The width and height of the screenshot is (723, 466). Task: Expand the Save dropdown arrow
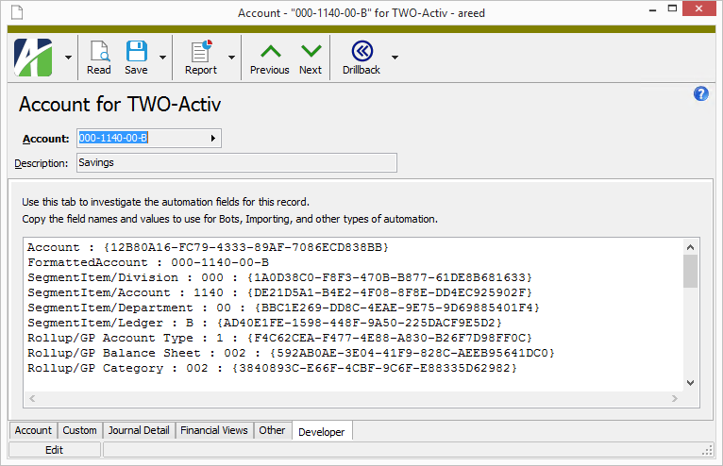pyautogui.click(x=162, y=58)
